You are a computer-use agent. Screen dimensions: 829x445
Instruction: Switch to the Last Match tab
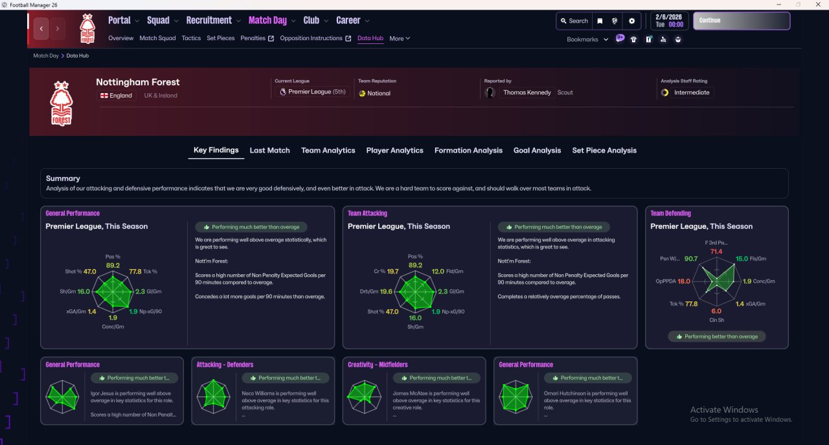(x=269, y=150)
